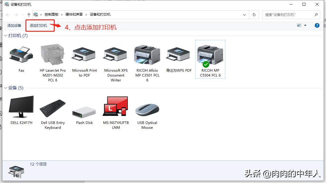Collapse the 设备 (5) section
This screenshot has height=183, width=326.
(5, 88)
